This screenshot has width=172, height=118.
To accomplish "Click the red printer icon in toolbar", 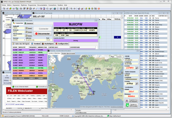I will (x=82, y=9).
